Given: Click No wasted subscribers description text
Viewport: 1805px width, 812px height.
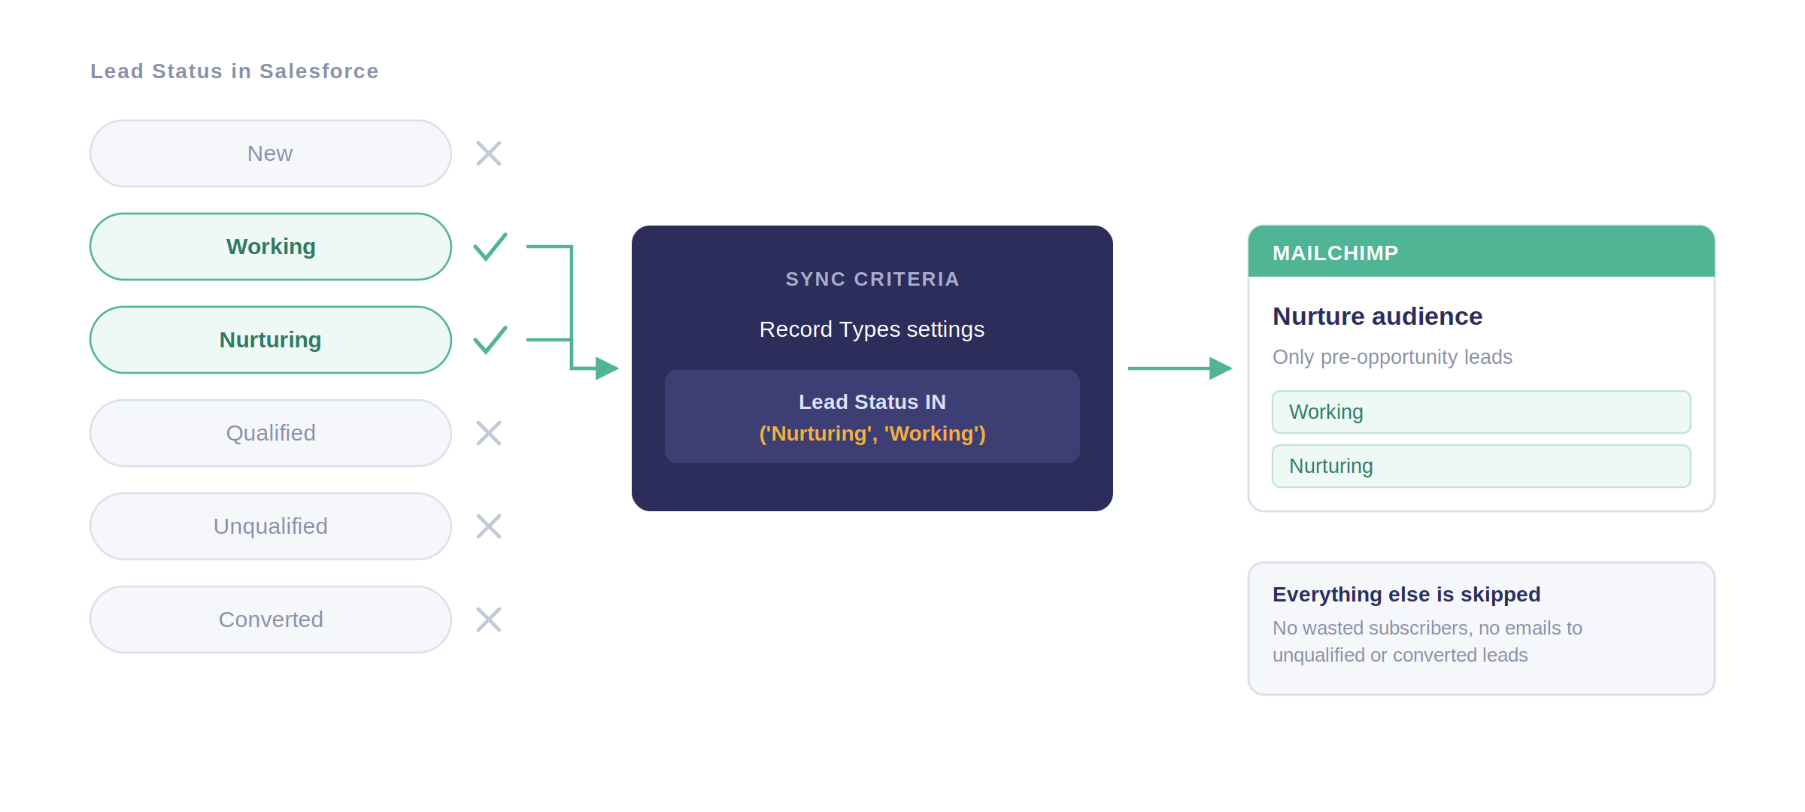Looking at the screenshot, I should tap(1427, 641).
